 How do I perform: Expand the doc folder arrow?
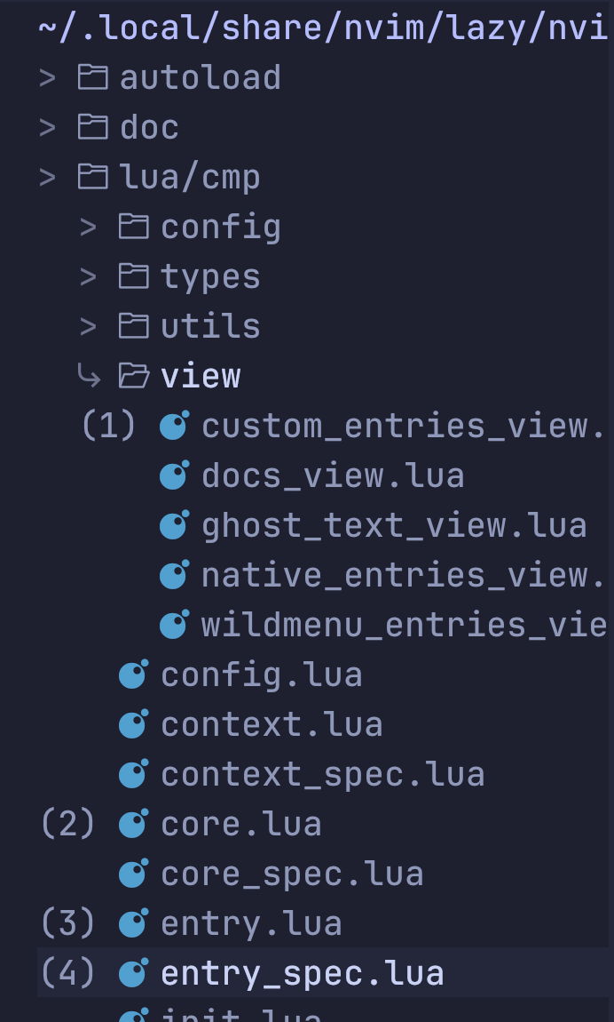[x=48, y=127]
